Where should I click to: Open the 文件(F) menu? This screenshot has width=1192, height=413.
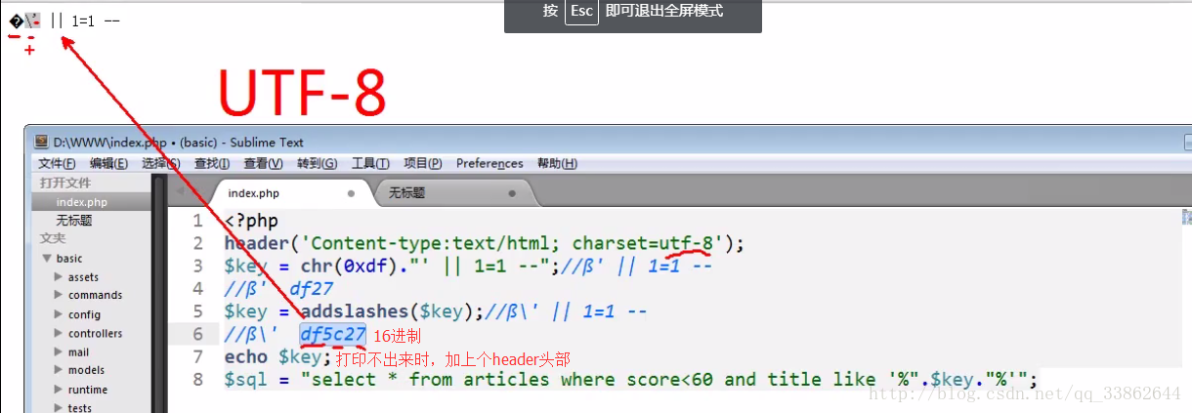(x=57, y=163)
